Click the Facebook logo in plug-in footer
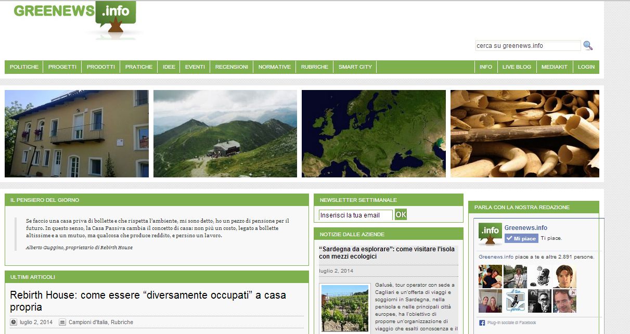This screenshot has height=334, width=630. [482, 323]
